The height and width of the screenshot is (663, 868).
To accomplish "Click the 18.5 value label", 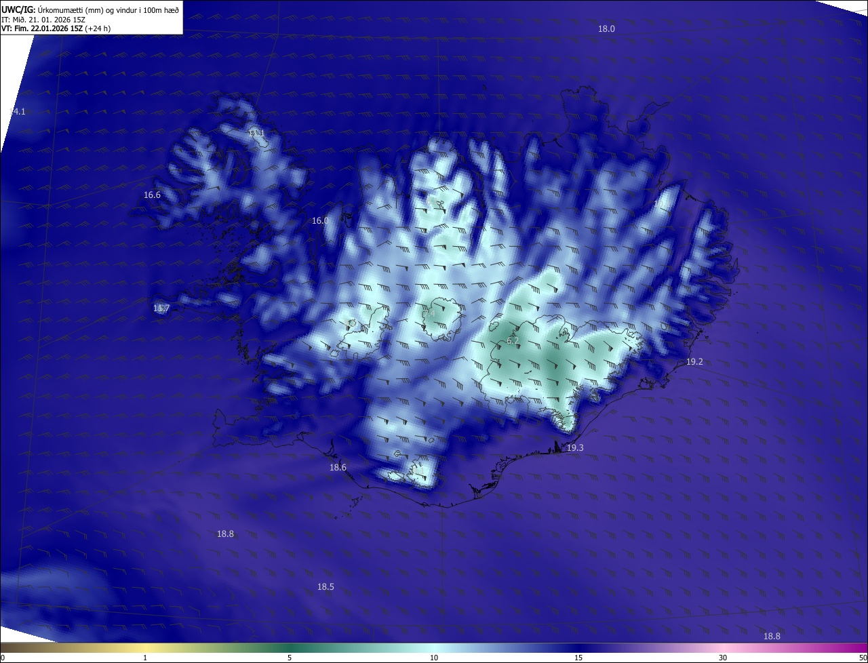I will coord(325,587).
